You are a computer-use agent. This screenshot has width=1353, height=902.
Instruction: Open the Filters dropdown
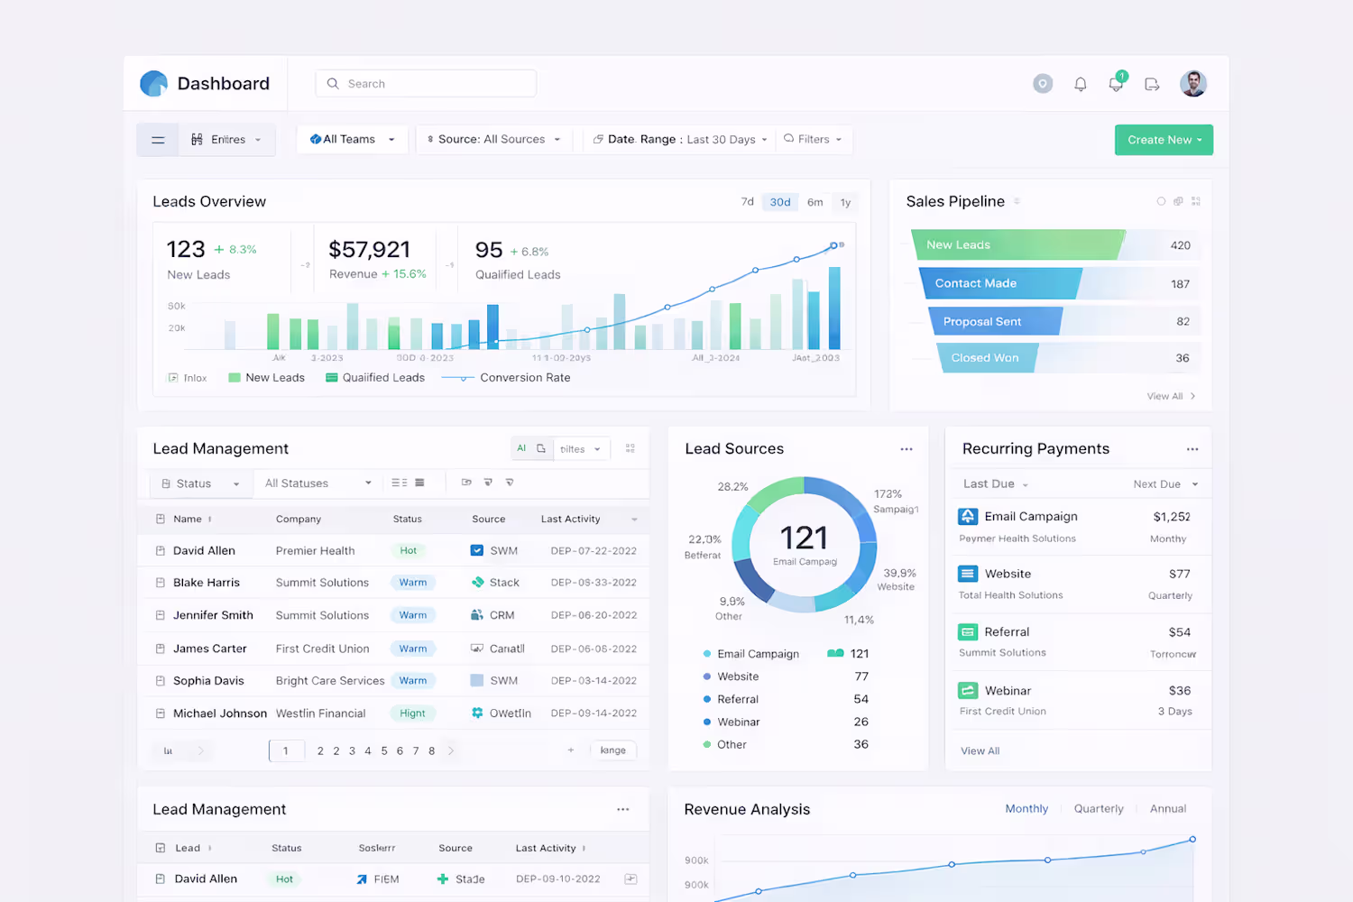pyautogui.click(x=813, y=140)
